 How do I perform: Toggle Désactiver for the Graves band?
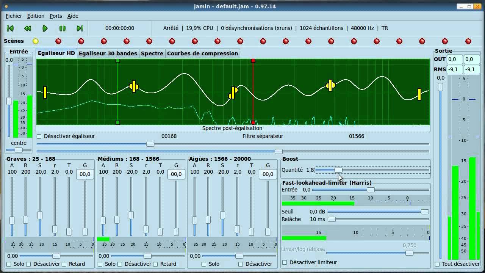(28, 264)
